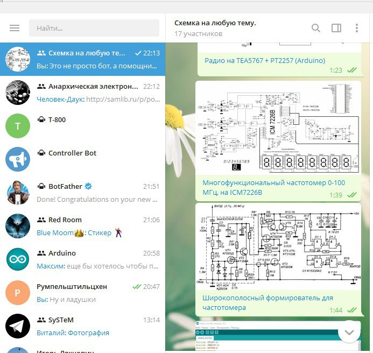Open the Arduino IDE screenshot image
Viewport: 373px width, 353px height.
(278, 336)
